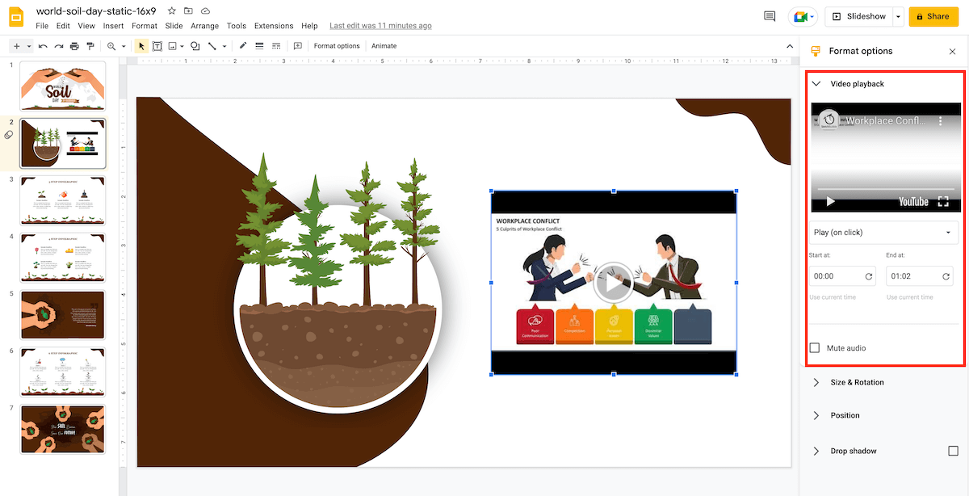The image size is (969, 496).
Task: Select slide 3 thumbnail
Action: [x=63, y=200]
